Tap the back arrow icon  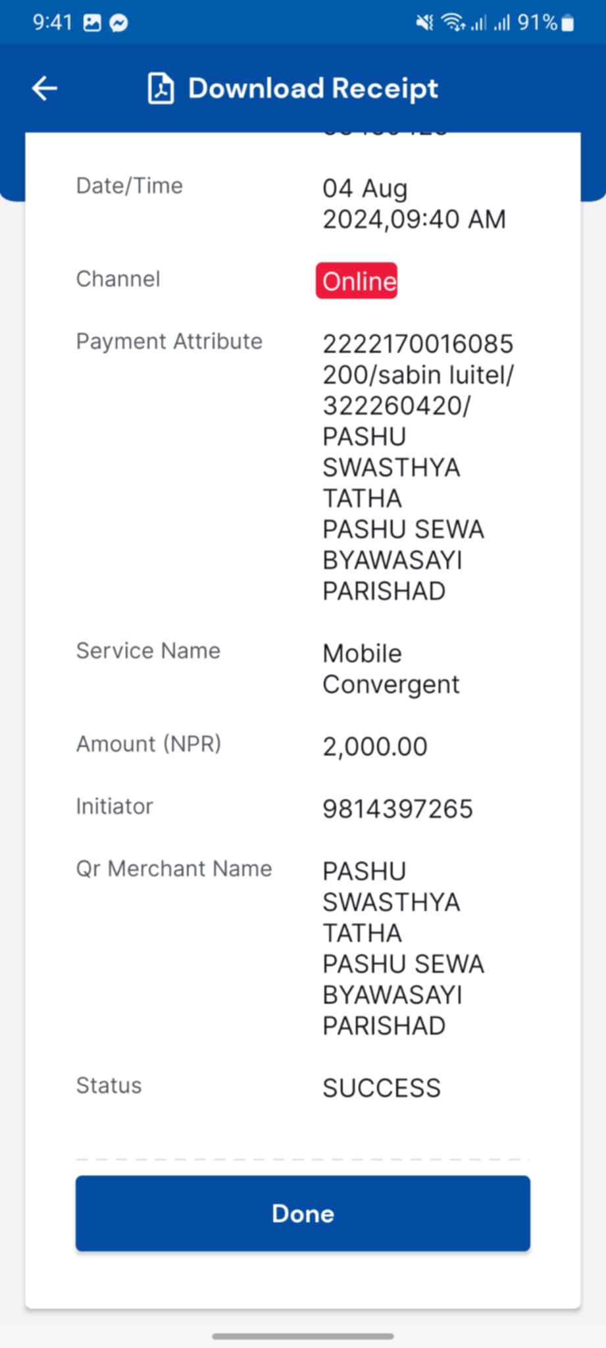[45, 88]
